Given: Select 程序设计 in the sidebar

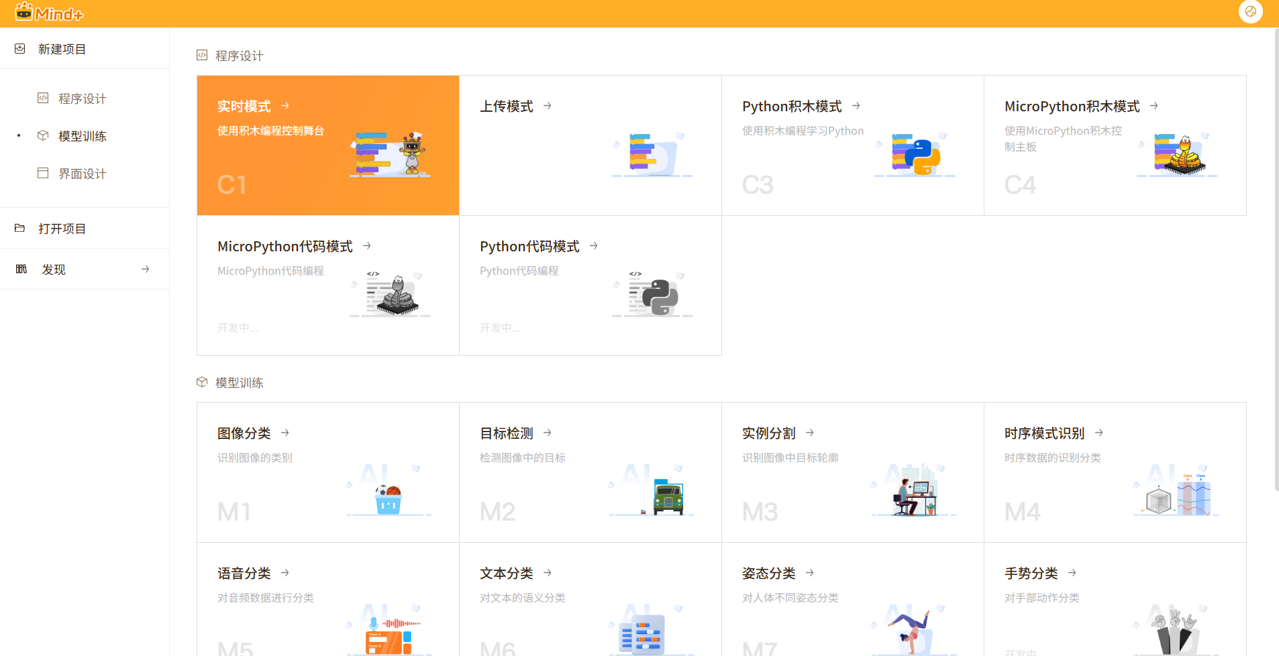Looking at the screenshot, I should [82, 99].
